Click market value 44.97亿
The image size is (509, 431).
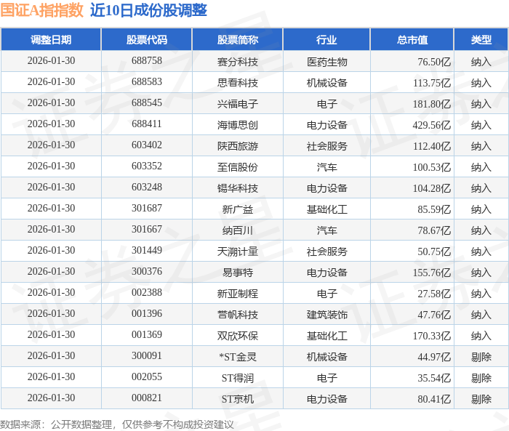[x=434, y=357]
